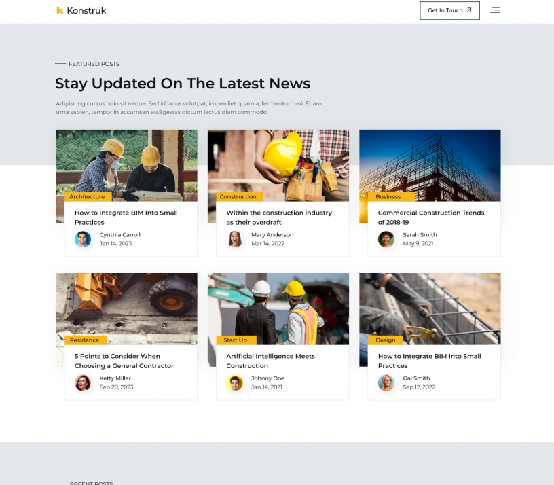The image size is (554, 485).
Task: Open the Architecture category tag
Action: pyautogui.click(x=88, y=196)
